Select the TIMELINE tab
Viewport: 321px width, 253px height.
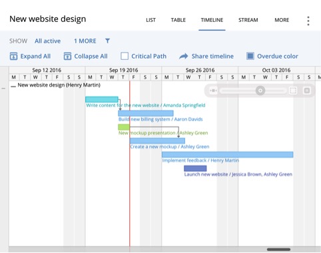coord(212,20)
